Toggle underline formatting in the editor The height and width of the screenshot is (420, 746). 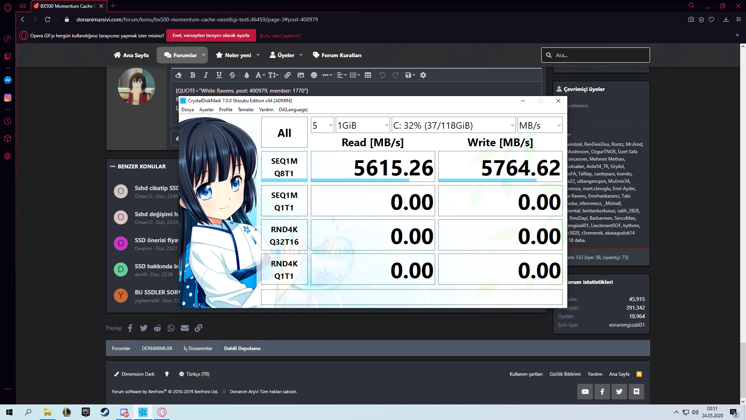[219, 75]
